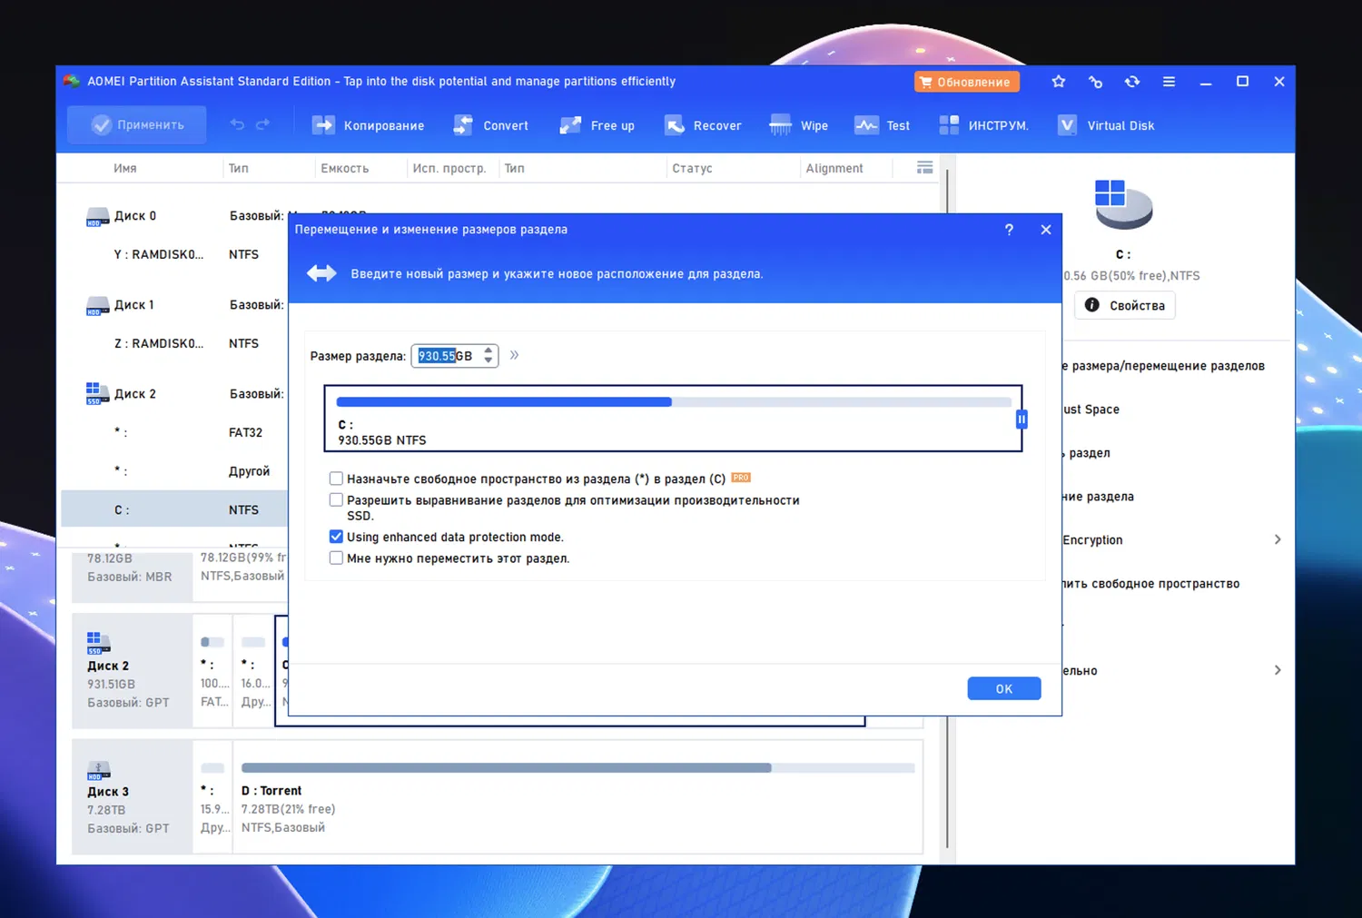Click the AOMEI logo in the title bar

72,81
